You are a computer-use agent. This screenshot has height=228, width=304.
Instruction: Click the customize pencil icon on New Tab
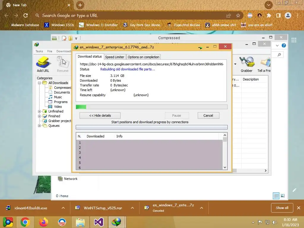pyautogui.click(x=294, y=190)
